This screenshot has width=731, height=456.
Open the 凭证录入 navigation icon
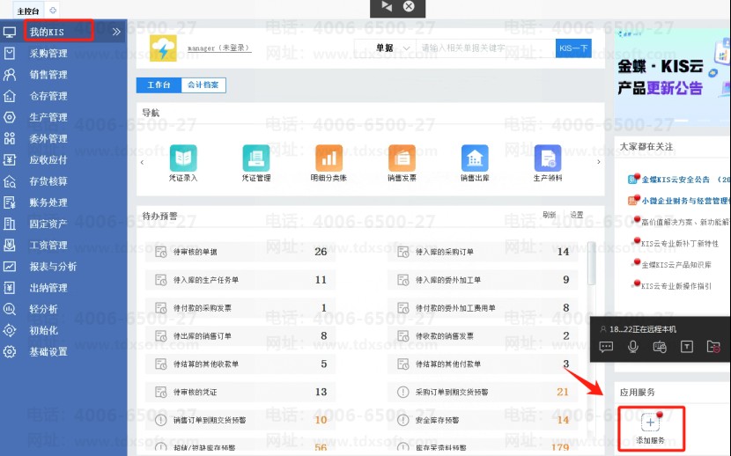click(183, 158)
